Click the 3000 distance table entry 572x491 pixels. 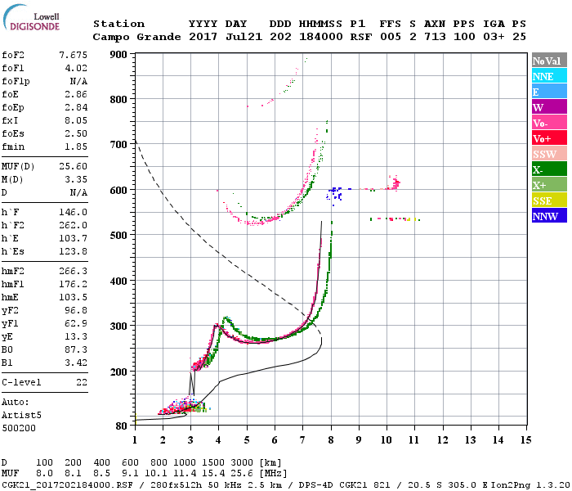coord(242,463)
